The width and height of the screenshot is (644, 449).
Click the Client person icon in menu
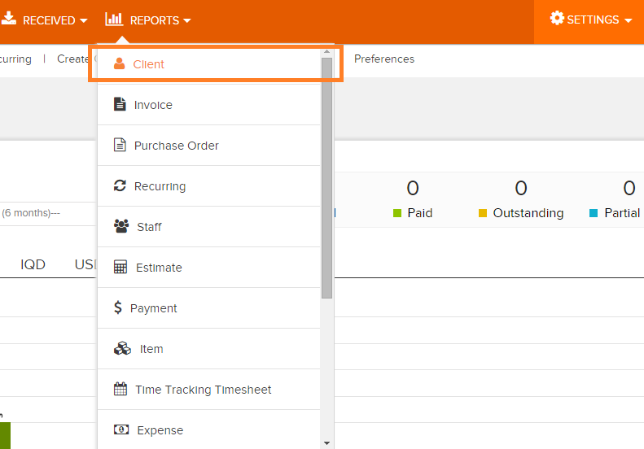[x=119, y=63]
